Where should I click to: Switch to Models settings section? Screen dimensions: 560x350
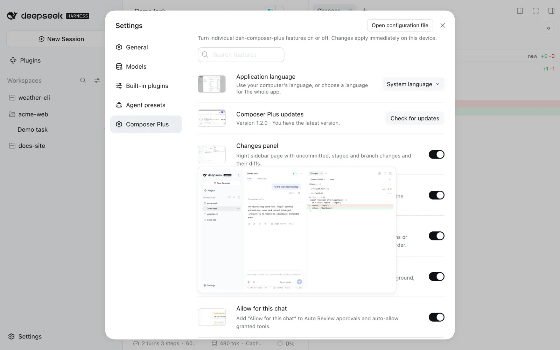tap(146, 66)
